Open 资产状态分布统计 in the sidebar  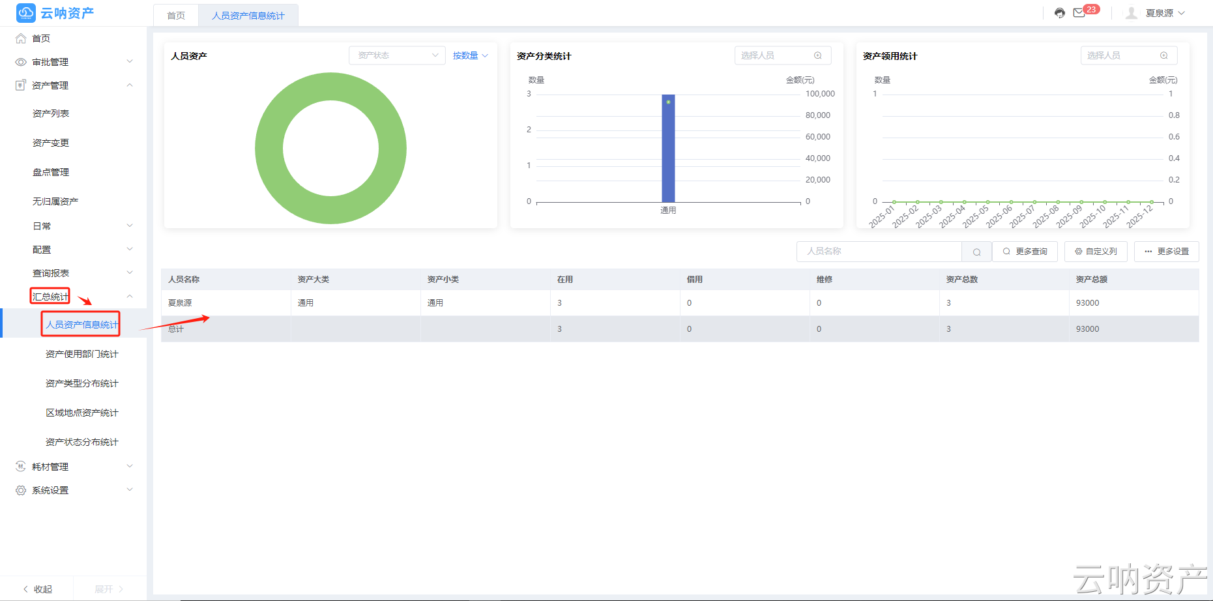point(82,442)
